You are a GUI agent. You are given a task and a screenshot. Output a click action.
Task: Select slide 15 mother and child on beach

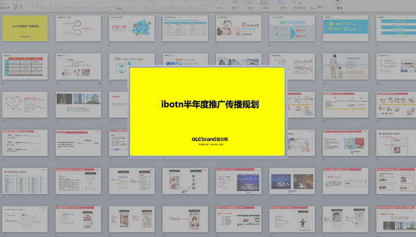click(x=345, y=67)
